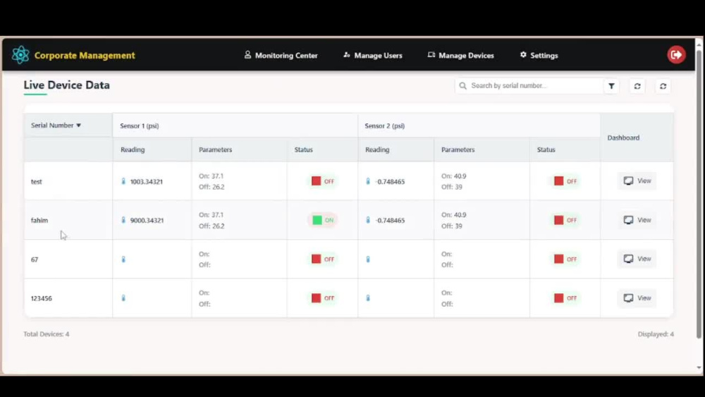Click the first refresh icon beside filter
This screenshot has height=397, width=705.
pyautogui.click(x=637, y=86)
